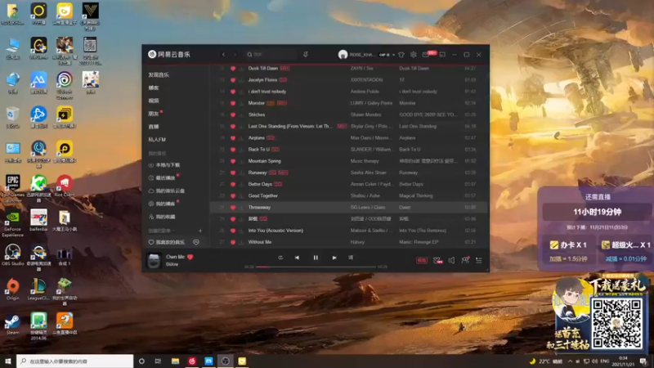Open 发现音乐 in the sidebar
The height and width of the screenshot is (368, 654).
159,74
